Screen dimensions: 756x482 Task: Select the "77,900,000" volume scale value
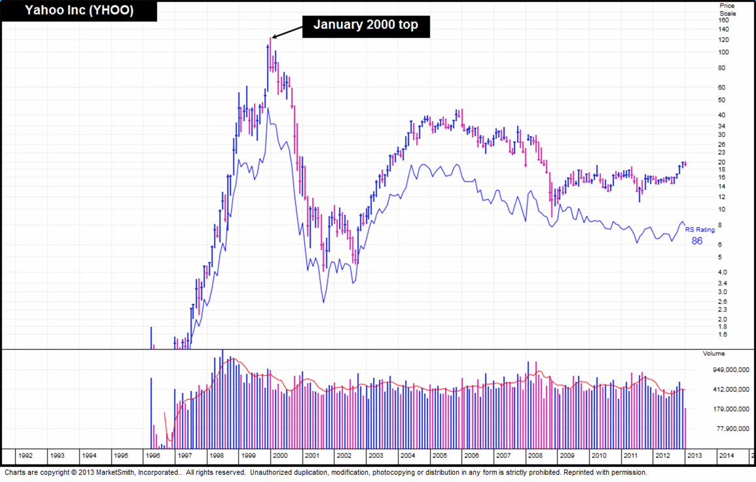point(733,428)
